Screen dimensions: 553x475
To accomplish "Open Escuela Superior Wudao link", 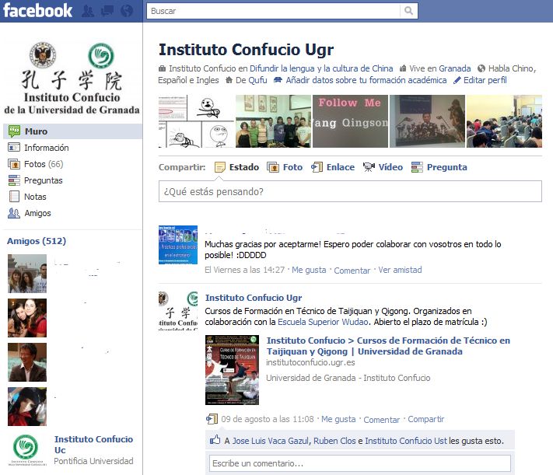I will coord(323,322).
